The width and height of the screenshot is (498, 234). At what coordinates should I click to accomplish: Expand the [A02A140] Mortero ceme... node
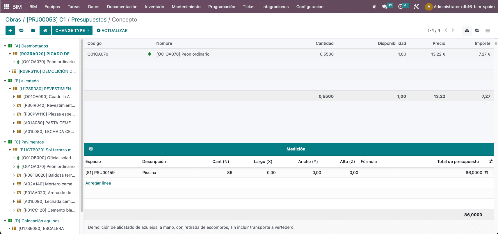[x=14, y=184]
